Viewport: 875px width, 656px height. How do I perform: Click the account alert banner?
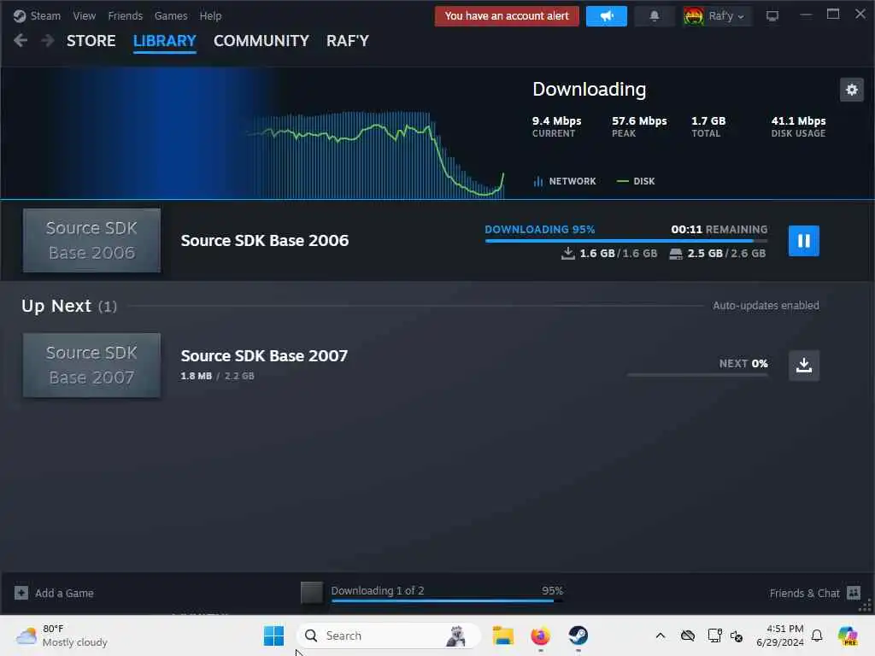(x=507, y=16)
